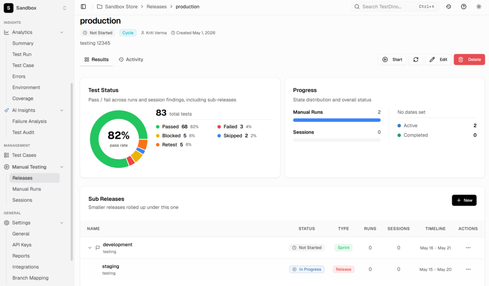This screenshot has width=489, height=286.
Task: Click the Activity tab clock icon
Action: pyautogui.click(x=121, y=59)
